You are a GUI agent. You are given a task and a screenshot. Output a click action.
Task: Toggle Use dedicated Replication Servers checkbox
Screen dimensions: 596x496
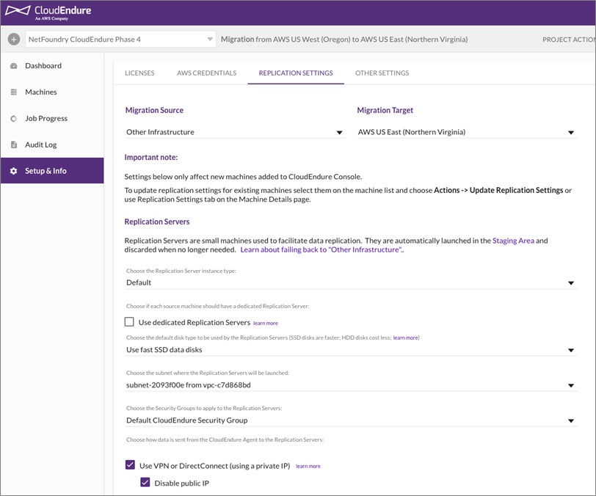(129, 322)
